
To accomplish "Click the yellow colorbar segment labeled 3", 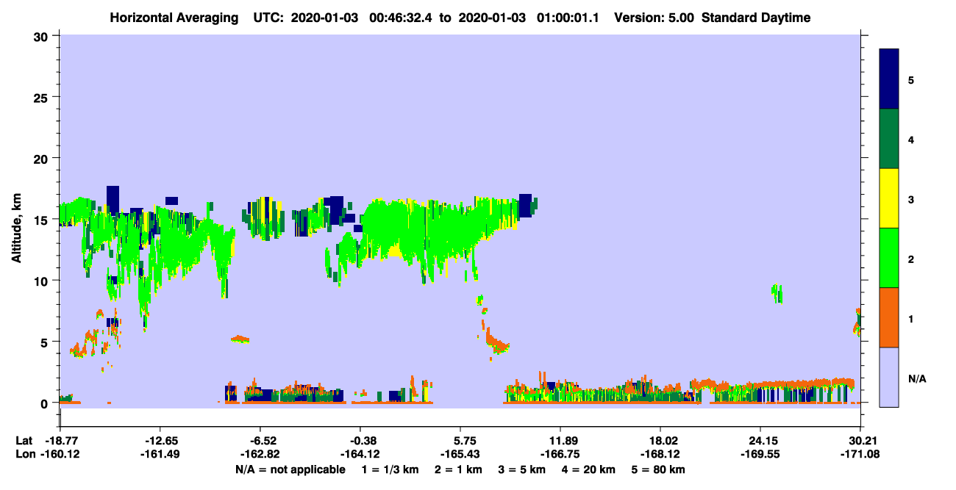I will point(889,198).
